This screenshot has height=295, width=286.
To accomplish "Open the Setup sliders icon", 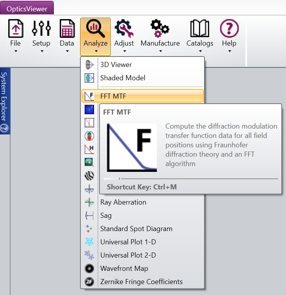I will tap(41, 28).
